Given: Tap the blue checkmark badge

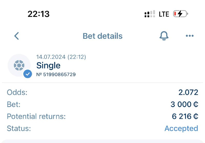Looking at the screenshot, I should click(28, 74).
